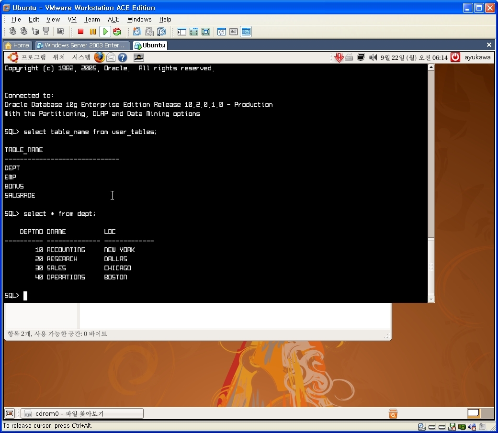
Task: Click the appliance view toolbar icon
Action: point(234,32)
